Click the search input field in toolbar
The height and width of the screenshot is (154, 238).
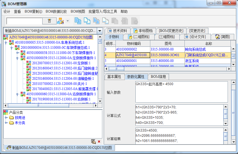point(24,21)
